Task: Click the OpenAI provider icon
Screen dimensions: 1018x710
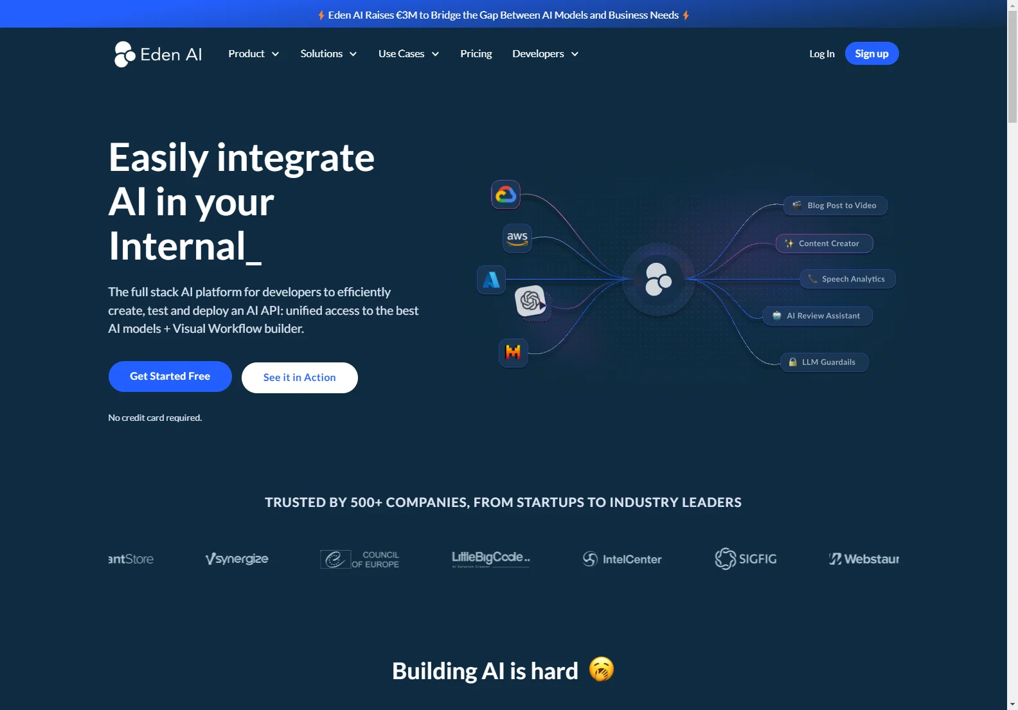Action: tap(531, 301)
